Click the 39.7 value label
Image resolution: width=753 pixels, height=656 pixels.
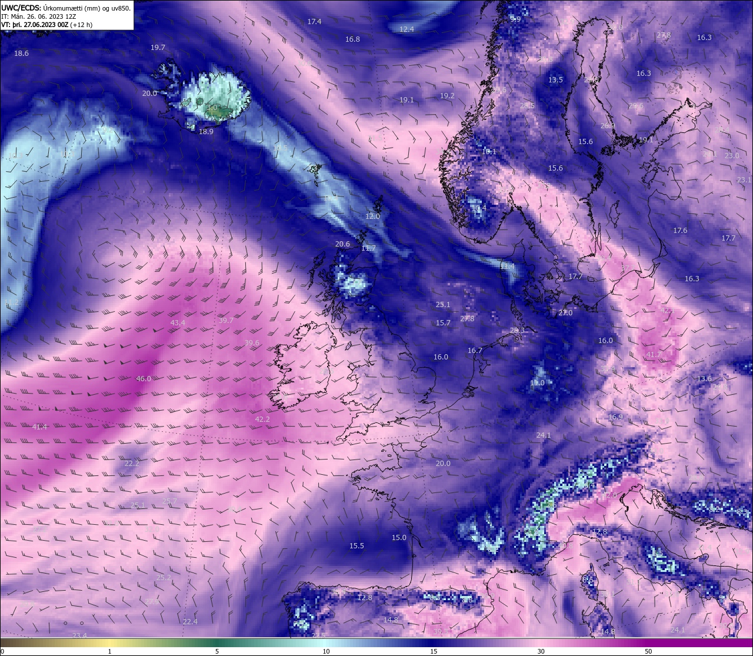tap(226, 321)
